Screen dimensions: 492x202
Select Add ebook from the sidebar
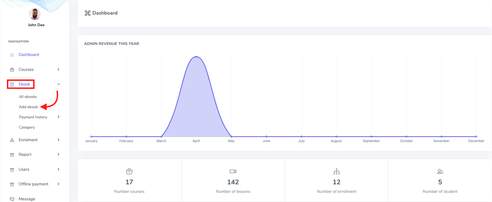point(28,107)
